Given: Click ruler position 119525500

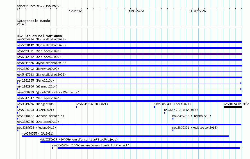Looking at the screenshot, I should (198, 11).
